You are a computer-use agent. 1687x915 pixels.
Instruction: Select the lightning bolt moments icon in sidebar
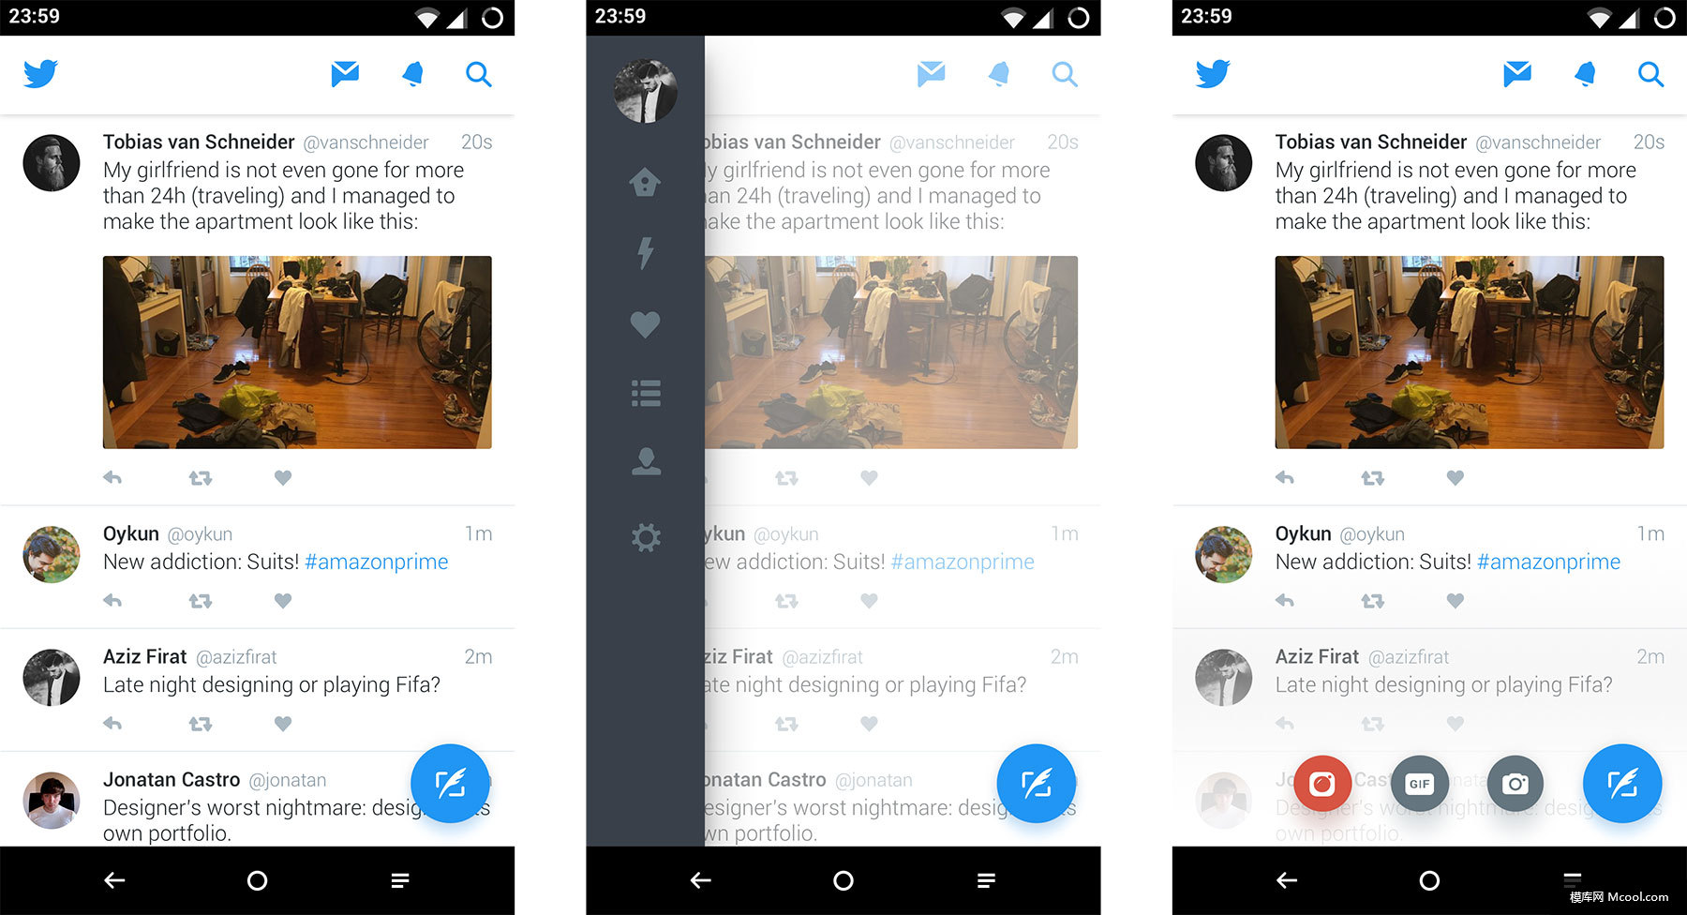pyautogui.click(x=645, y=252)
